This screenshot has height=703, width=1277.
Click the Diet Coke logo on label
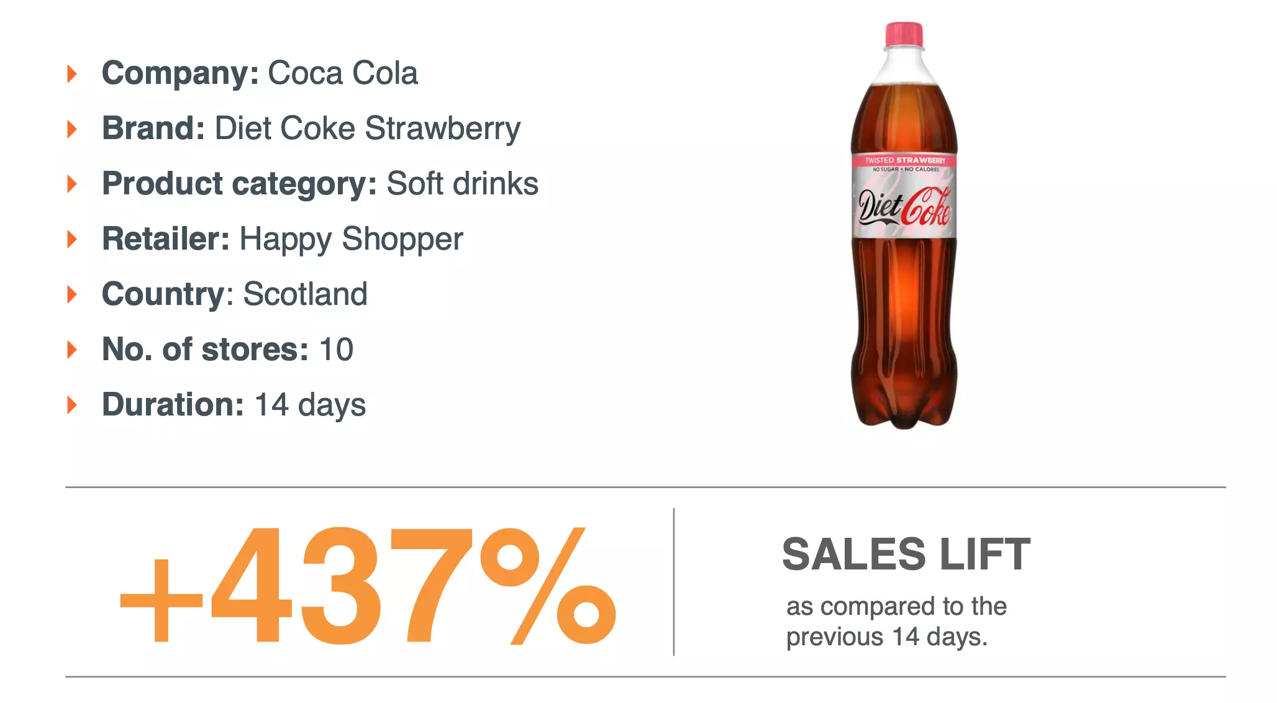904,207
